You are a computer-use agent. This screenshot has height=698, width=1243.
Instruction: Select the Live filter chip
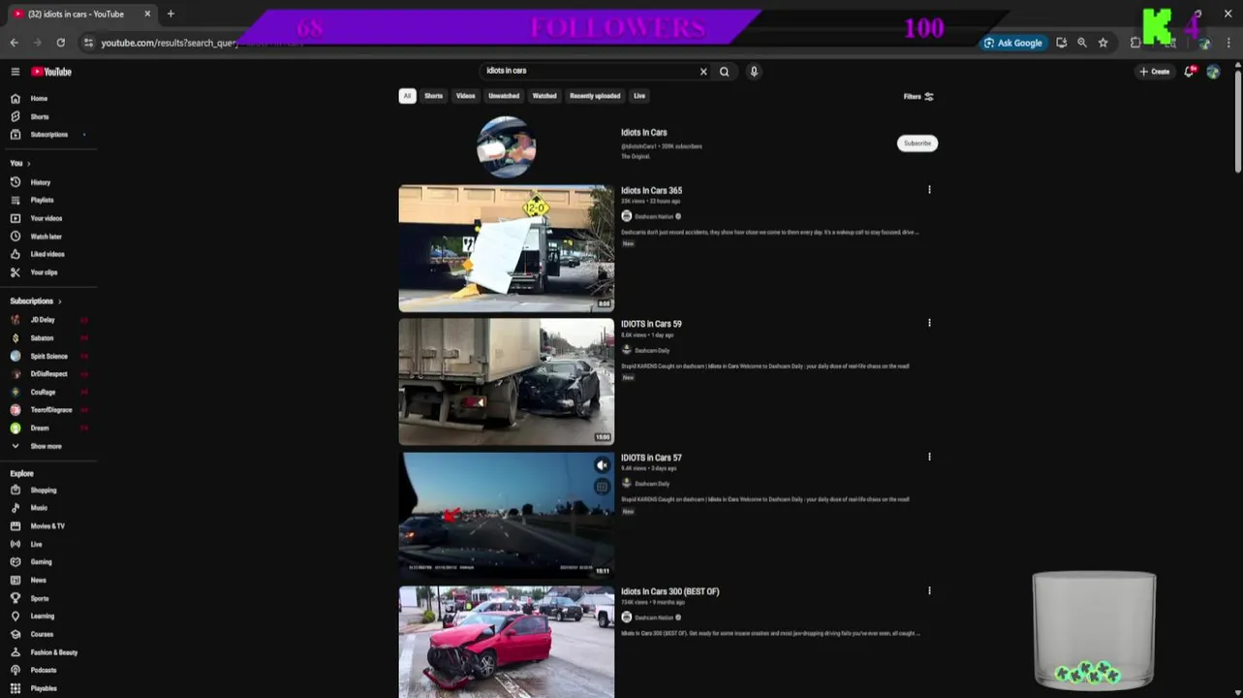pyautogui.click(x=639, y=96)
